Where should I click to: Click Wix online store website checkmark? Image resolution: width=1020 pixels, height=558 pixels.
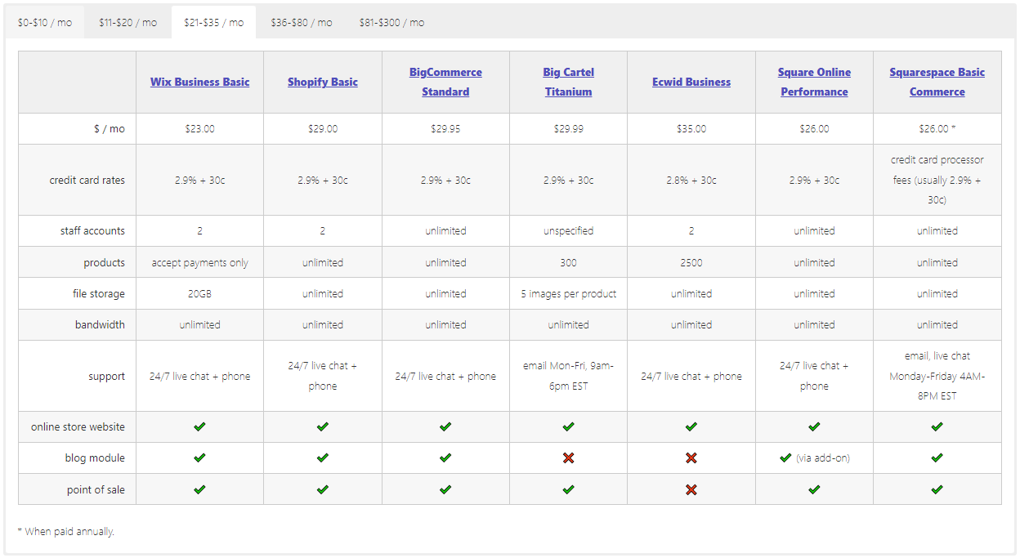click(199, 426)
